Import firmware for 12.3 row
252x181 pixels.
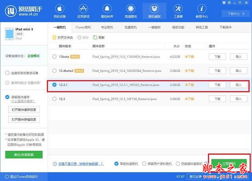(239, 99)
